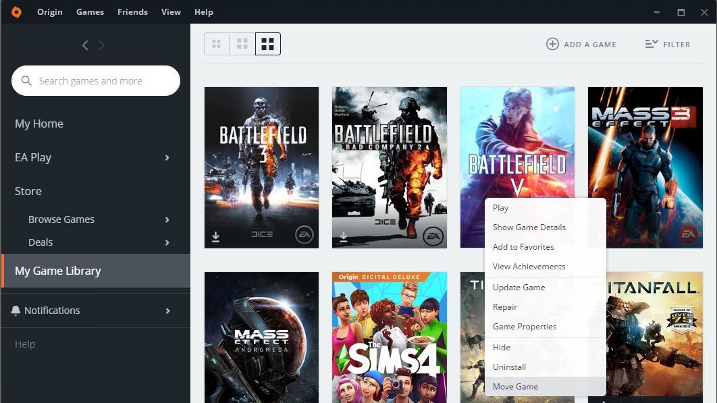Choose Hide from context menu
Image resolution: width=717 pixels, height=403 pixels.
point(545,348)
